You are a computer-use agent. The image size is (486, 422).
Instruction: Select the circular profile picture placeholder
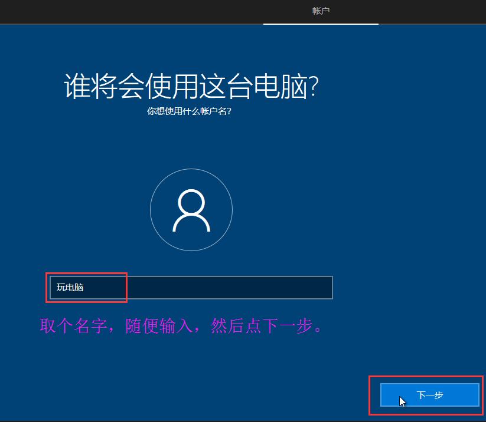click(191, 210)
